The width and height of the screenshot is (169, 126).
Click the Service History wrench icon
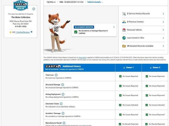pyautogui.click(x=124, y=14)
